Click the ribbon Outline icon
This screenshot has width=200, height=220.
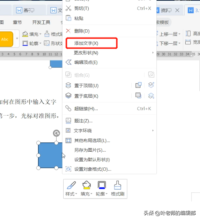point(25,43)
